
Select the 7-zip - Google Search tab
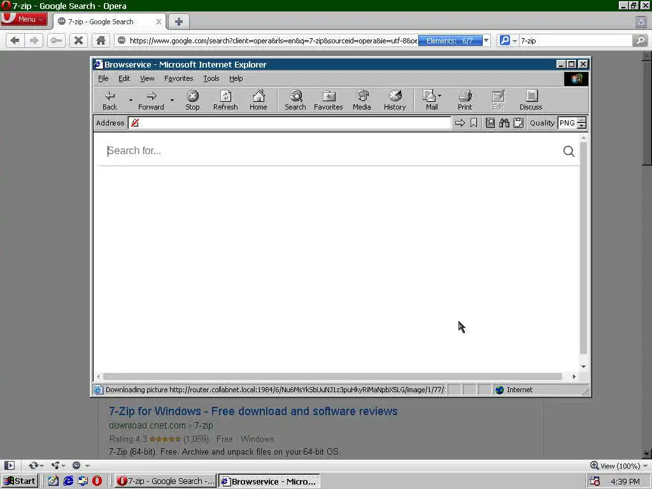(109, 22)
